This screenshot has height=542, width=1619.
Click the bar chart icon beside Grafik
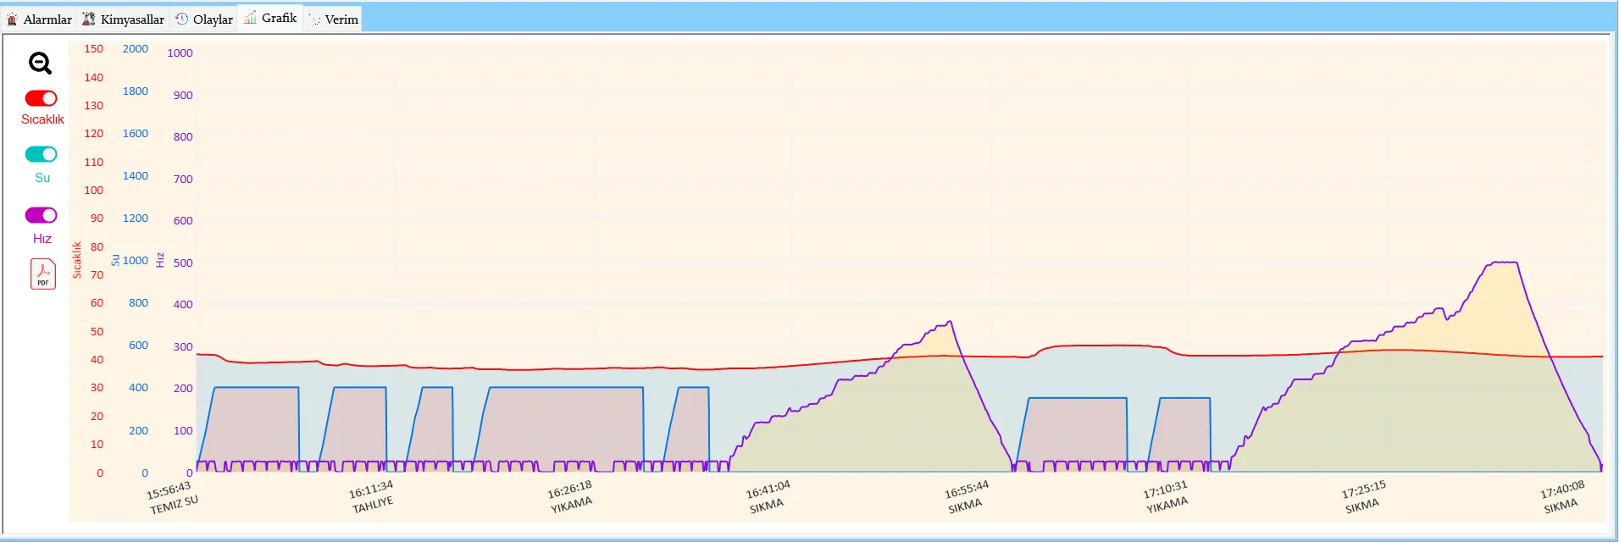point(250,18)
